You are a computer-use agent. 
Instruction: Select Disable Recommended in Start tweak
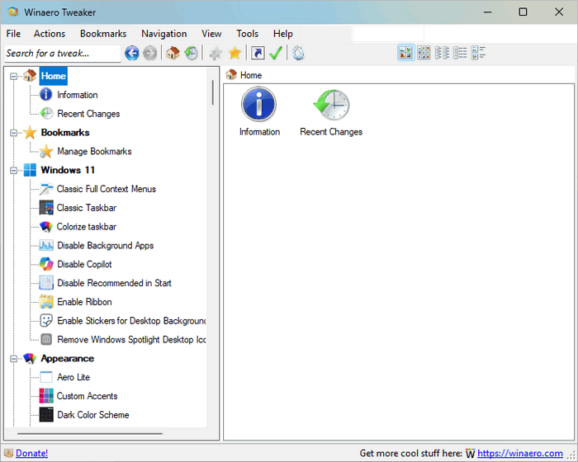114,283
